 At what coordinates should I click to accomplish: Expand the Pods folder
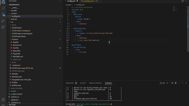point(14,62)
